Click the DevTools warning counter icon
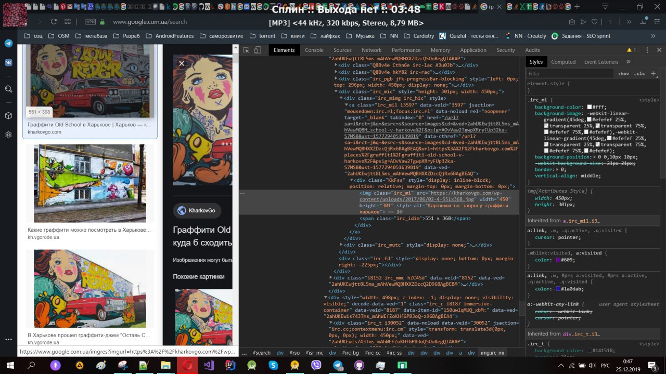The height and width of the screenshot is (374, 666). click(x=631, y=50)
